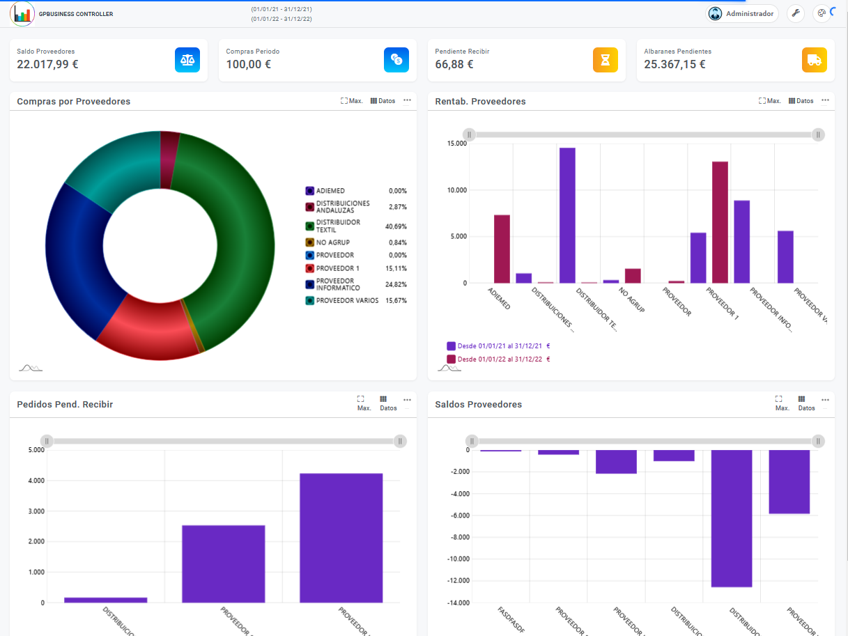This screenshot has width=848, height=636.
Task: Open more options menu in Rentab. Proveedores
Action: tap(825, 100)
